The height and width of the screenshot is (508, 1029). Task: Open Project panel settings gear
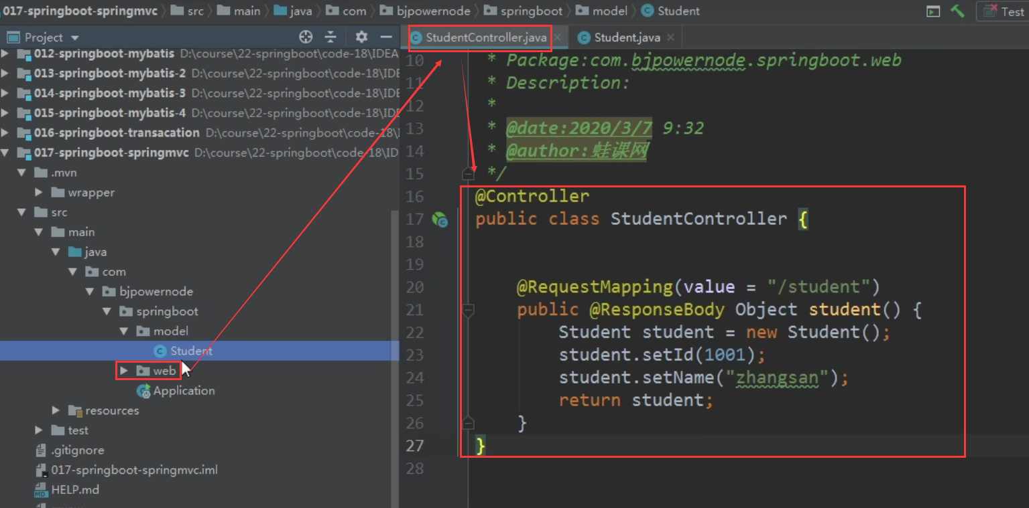[361, 37]
